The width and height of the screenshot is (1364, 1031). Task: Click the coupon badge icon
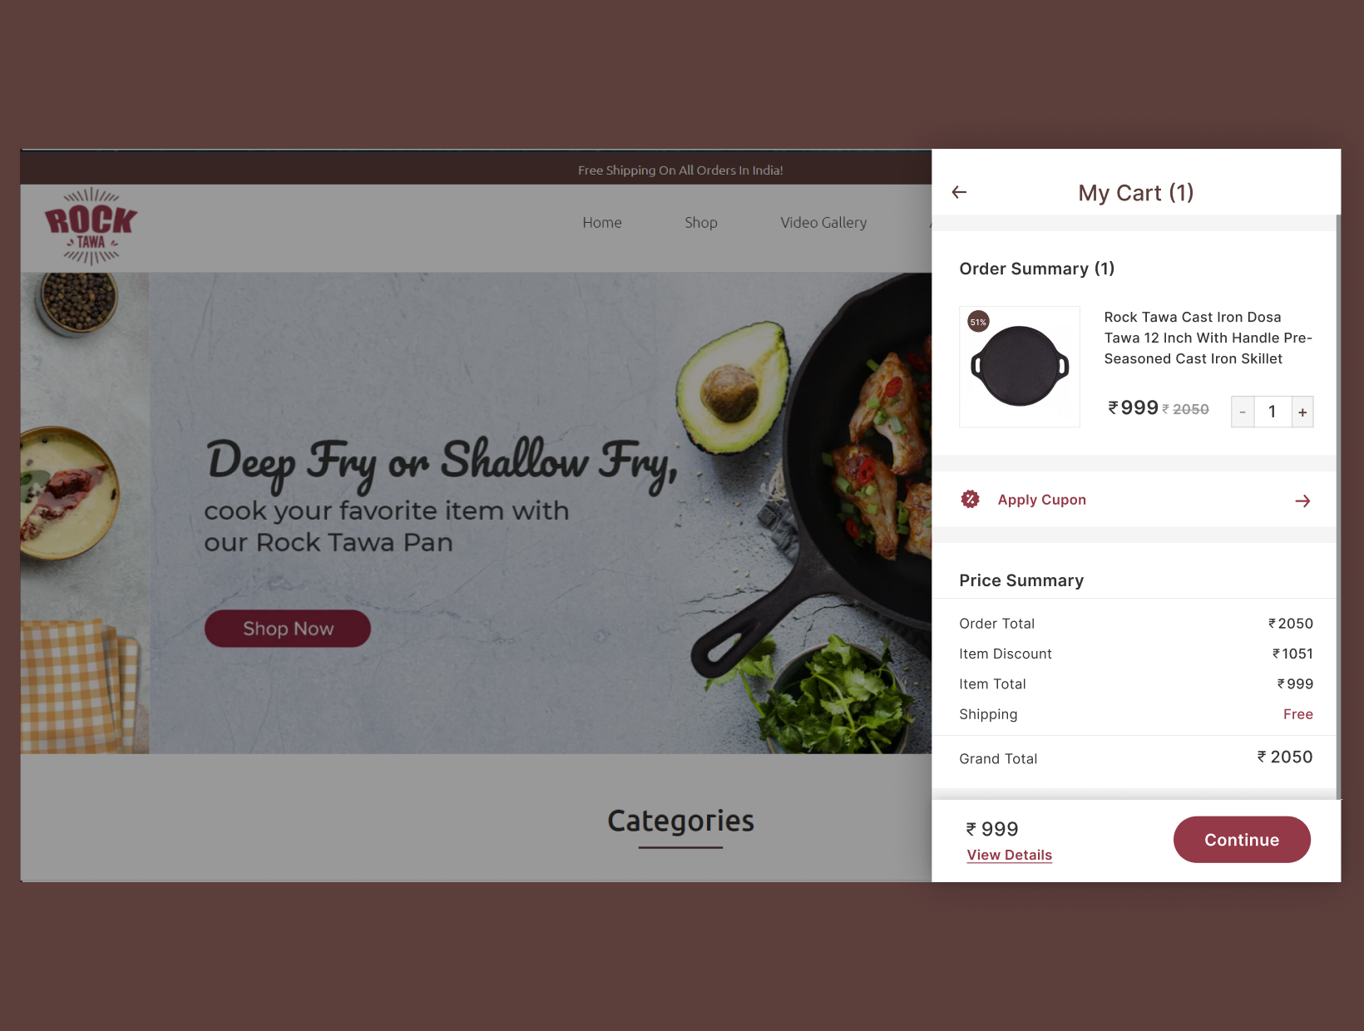click(x=970, y=499)
